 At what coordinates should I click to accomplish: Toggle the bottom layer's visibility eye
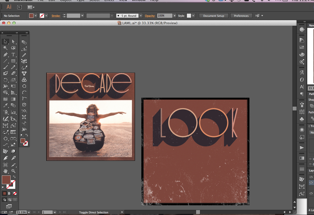(x=311, y=194)
